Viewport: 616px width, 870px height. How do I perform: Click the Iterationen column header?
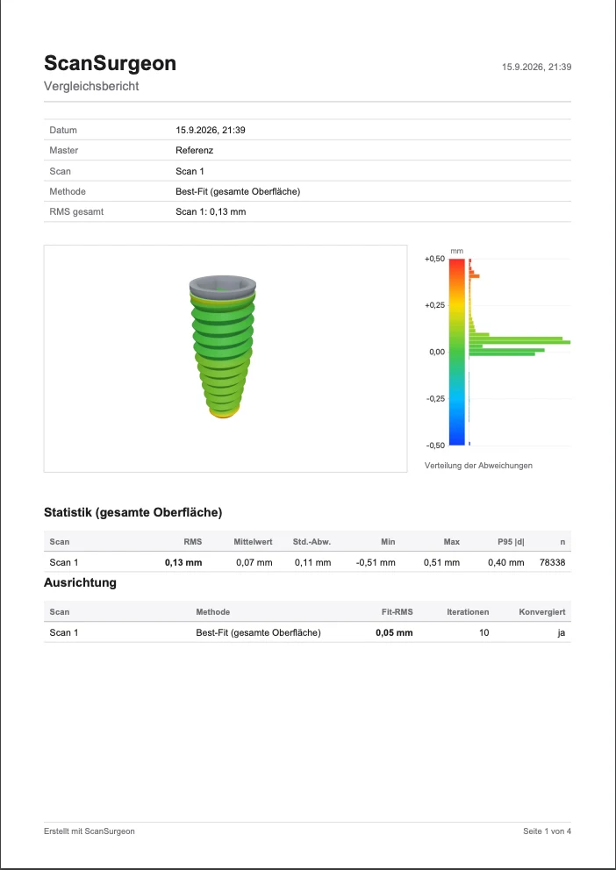pos(468,612)
